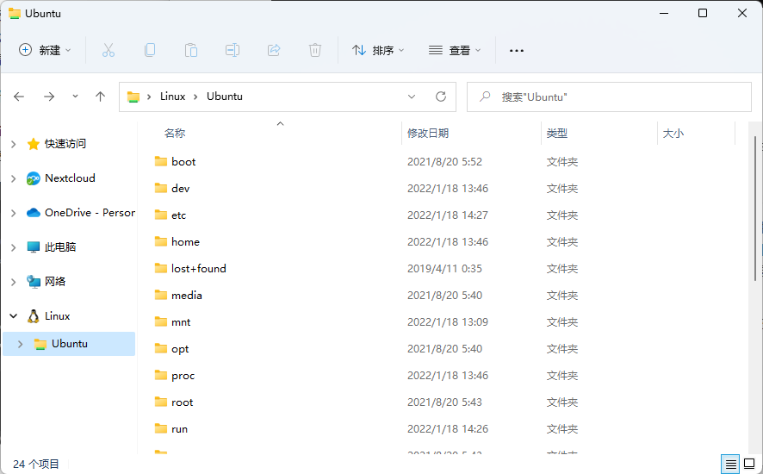This screenshot has width=763, height=474.
Task: Go up one folder level
Action: 100,97
